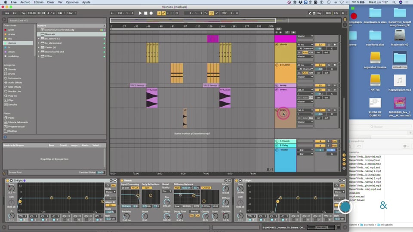Fold the chords track

(x=277, y=45)
